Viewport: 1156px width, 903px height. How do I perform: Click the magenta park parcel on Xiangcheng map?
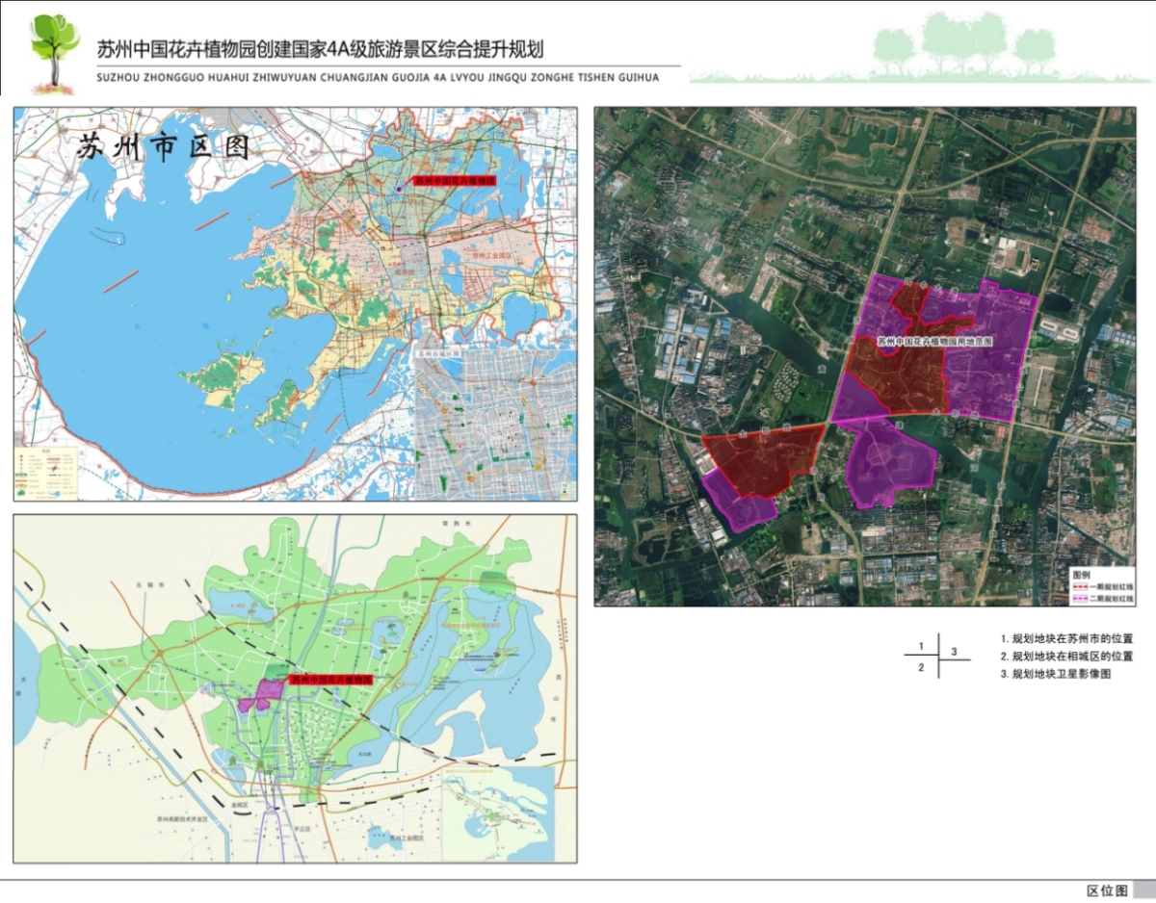pyautogui.click(x=260, y=697)
